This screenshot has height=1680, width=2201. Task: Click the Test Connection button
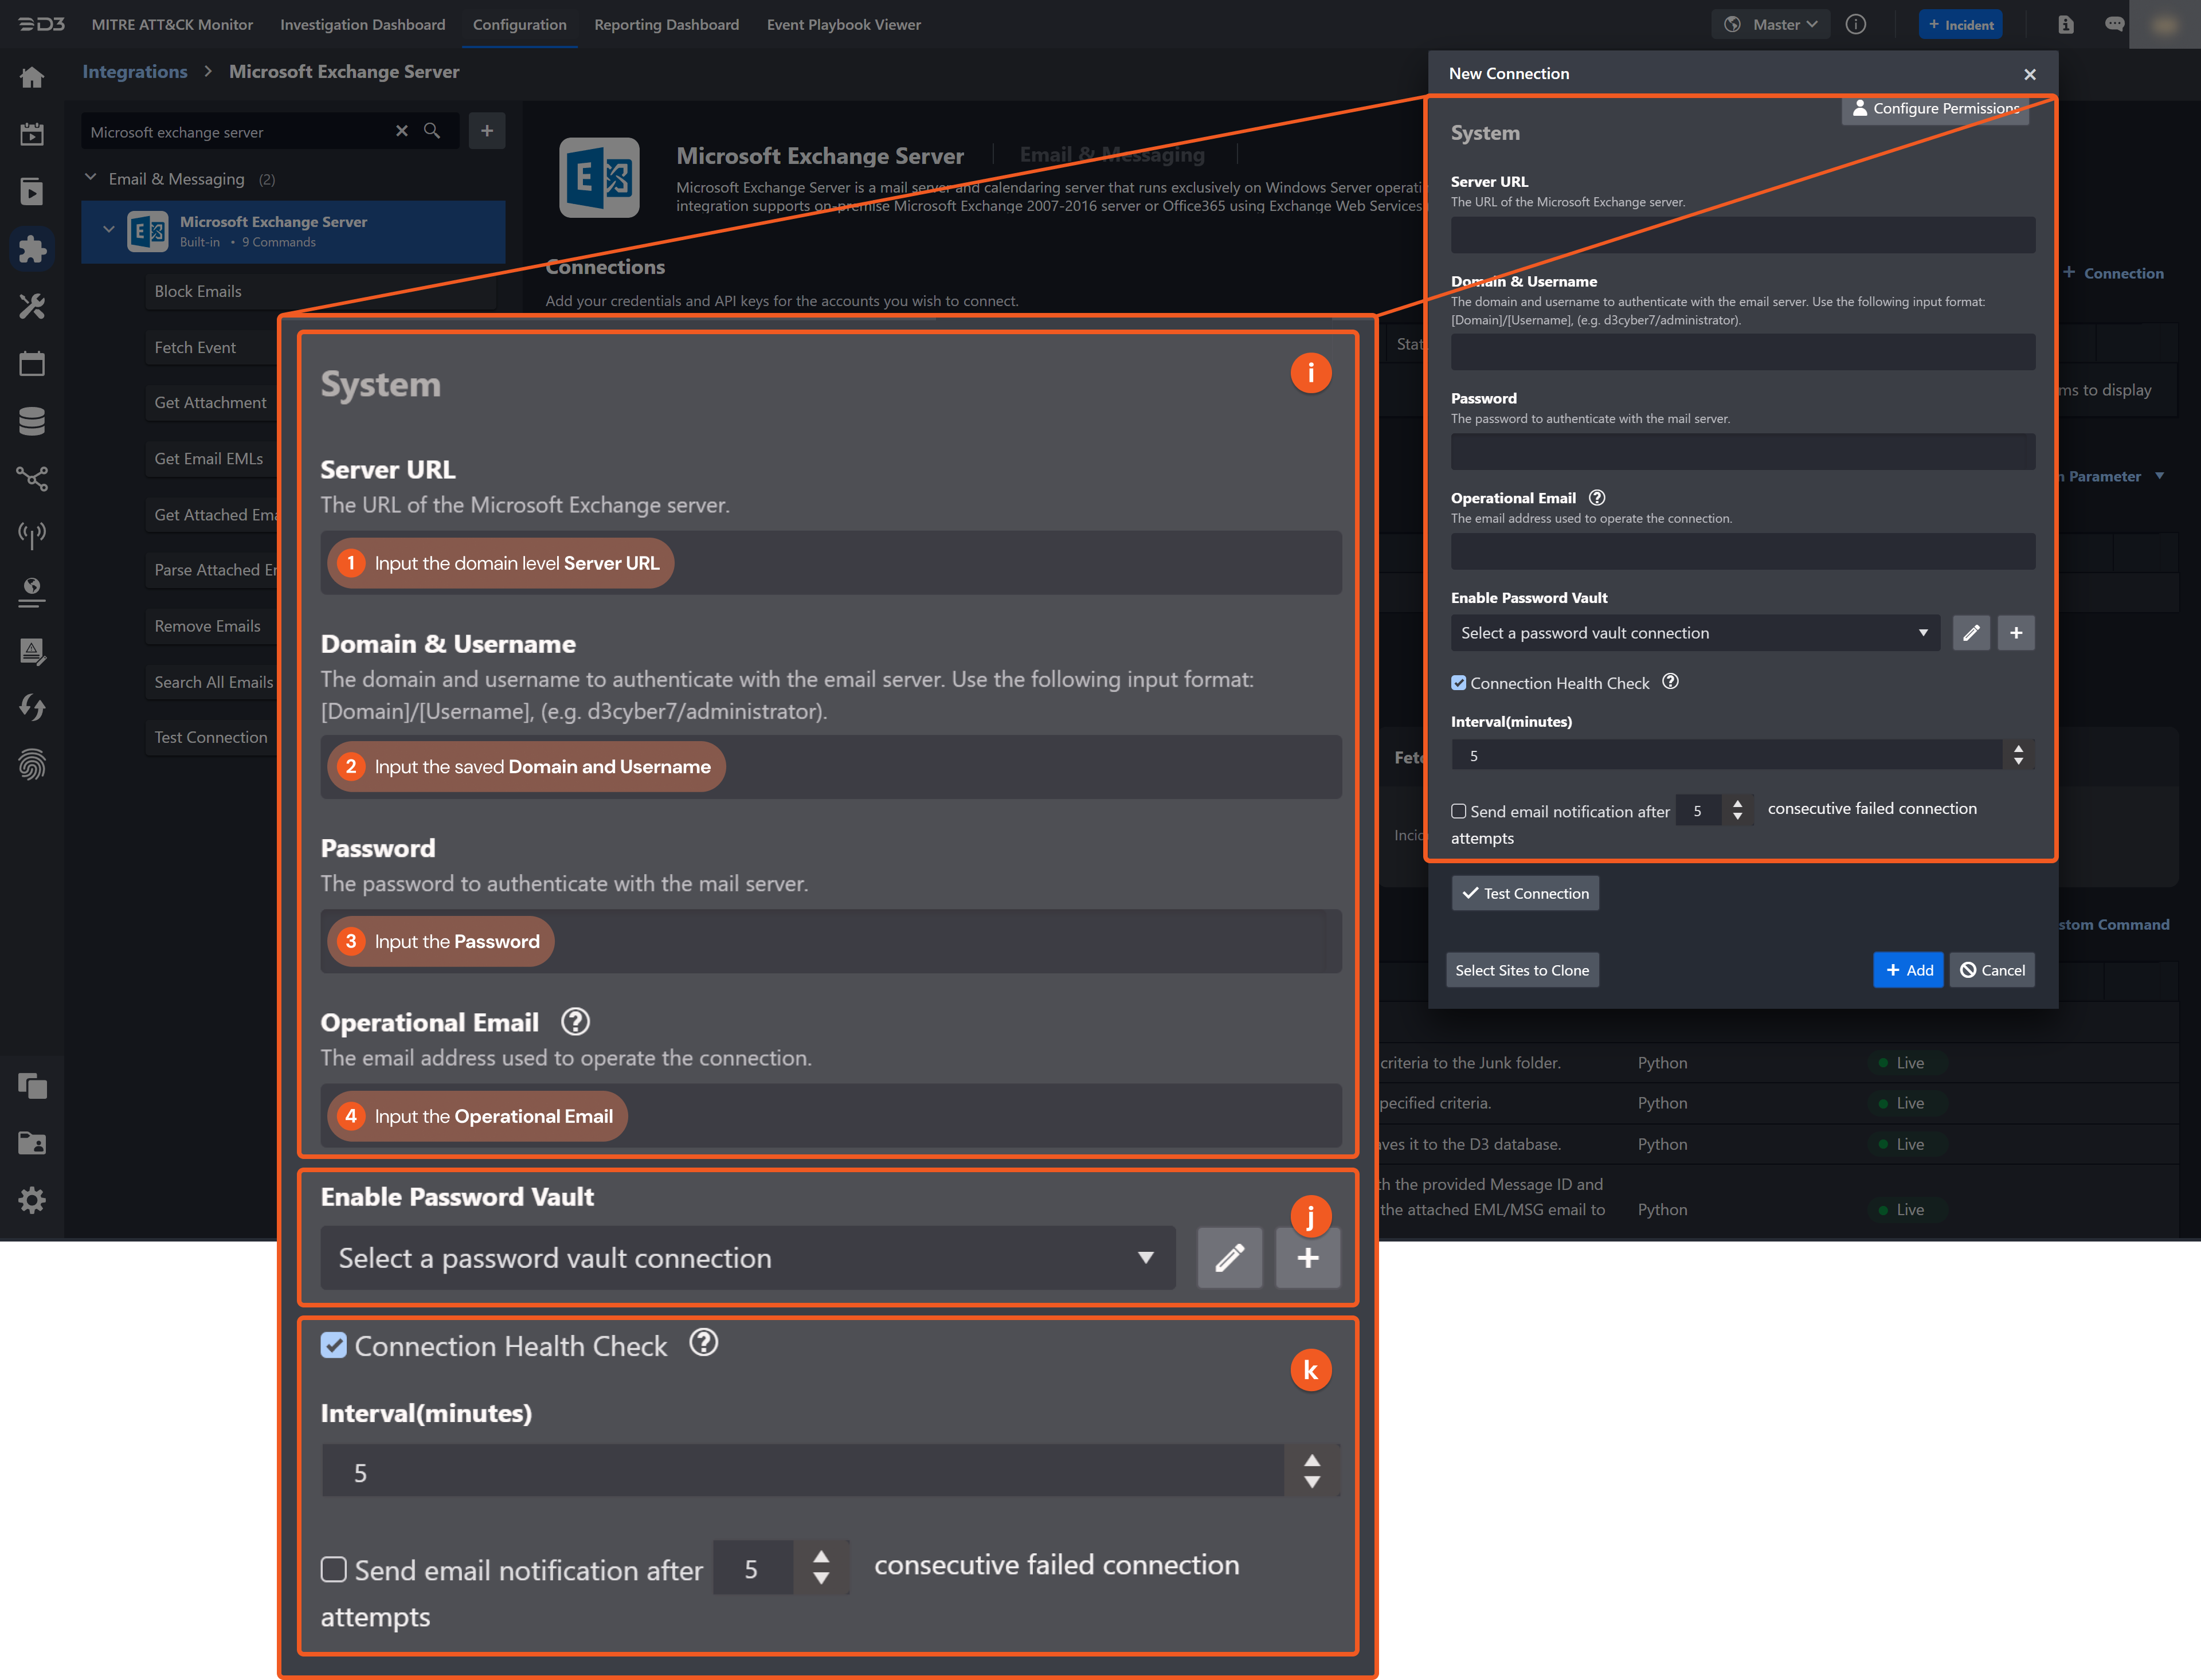point(1524,893)
